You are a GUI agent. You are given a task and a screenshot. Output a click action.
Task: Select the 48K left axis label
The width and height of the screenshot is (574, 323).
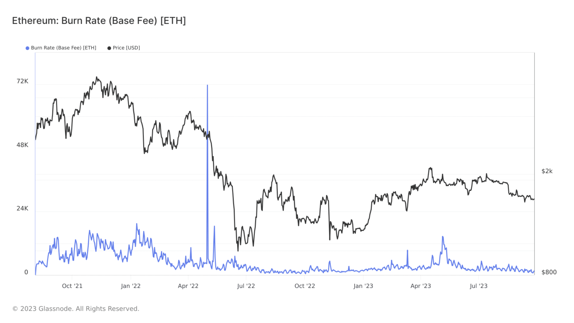pyautogui.click(x=22, y=145)
